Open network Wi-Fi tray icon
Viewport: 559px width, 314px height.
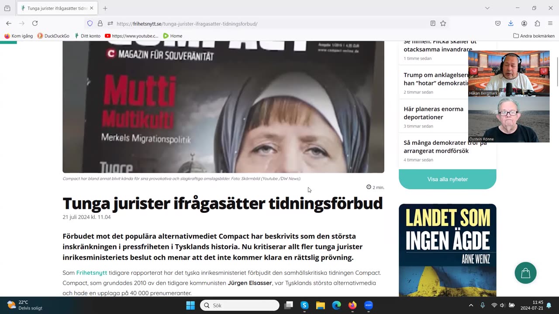pos(494,305)
